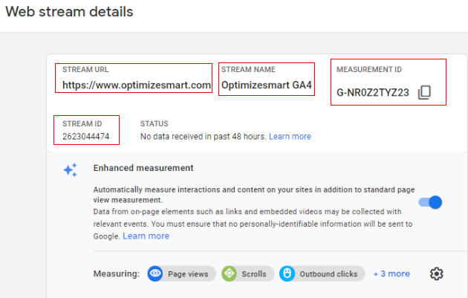Show the + 3 more measured events
468x298 pixels.
pyautogui.click(x=391, y=273)
